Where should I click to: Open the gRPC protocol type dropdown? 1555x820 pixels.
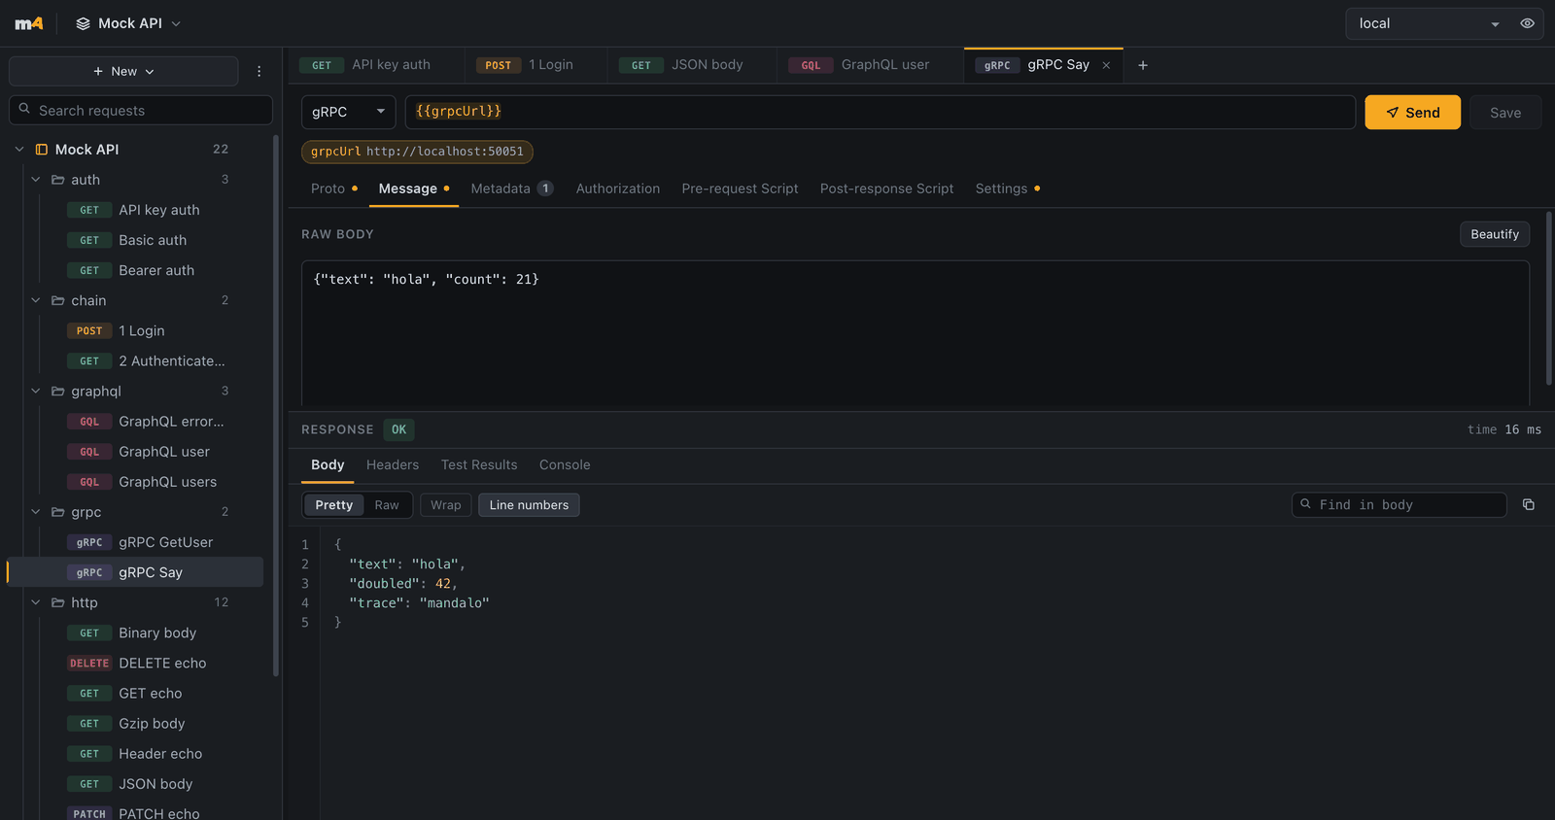(348, 112)
